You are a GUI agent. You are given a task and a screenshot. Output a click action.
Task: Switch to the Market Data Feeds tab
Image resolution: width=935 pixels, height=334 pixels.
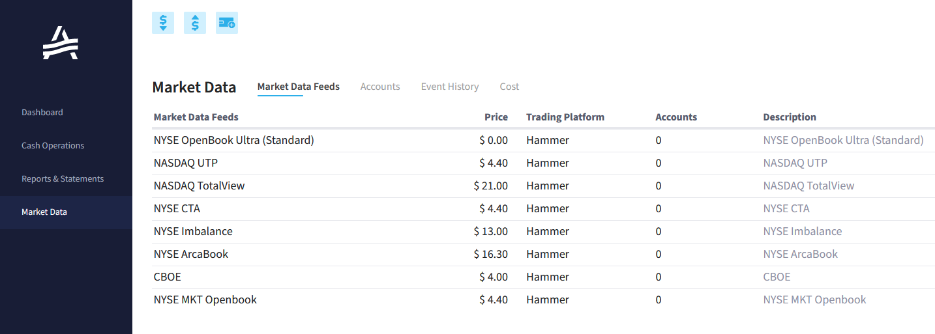[299, 87]
